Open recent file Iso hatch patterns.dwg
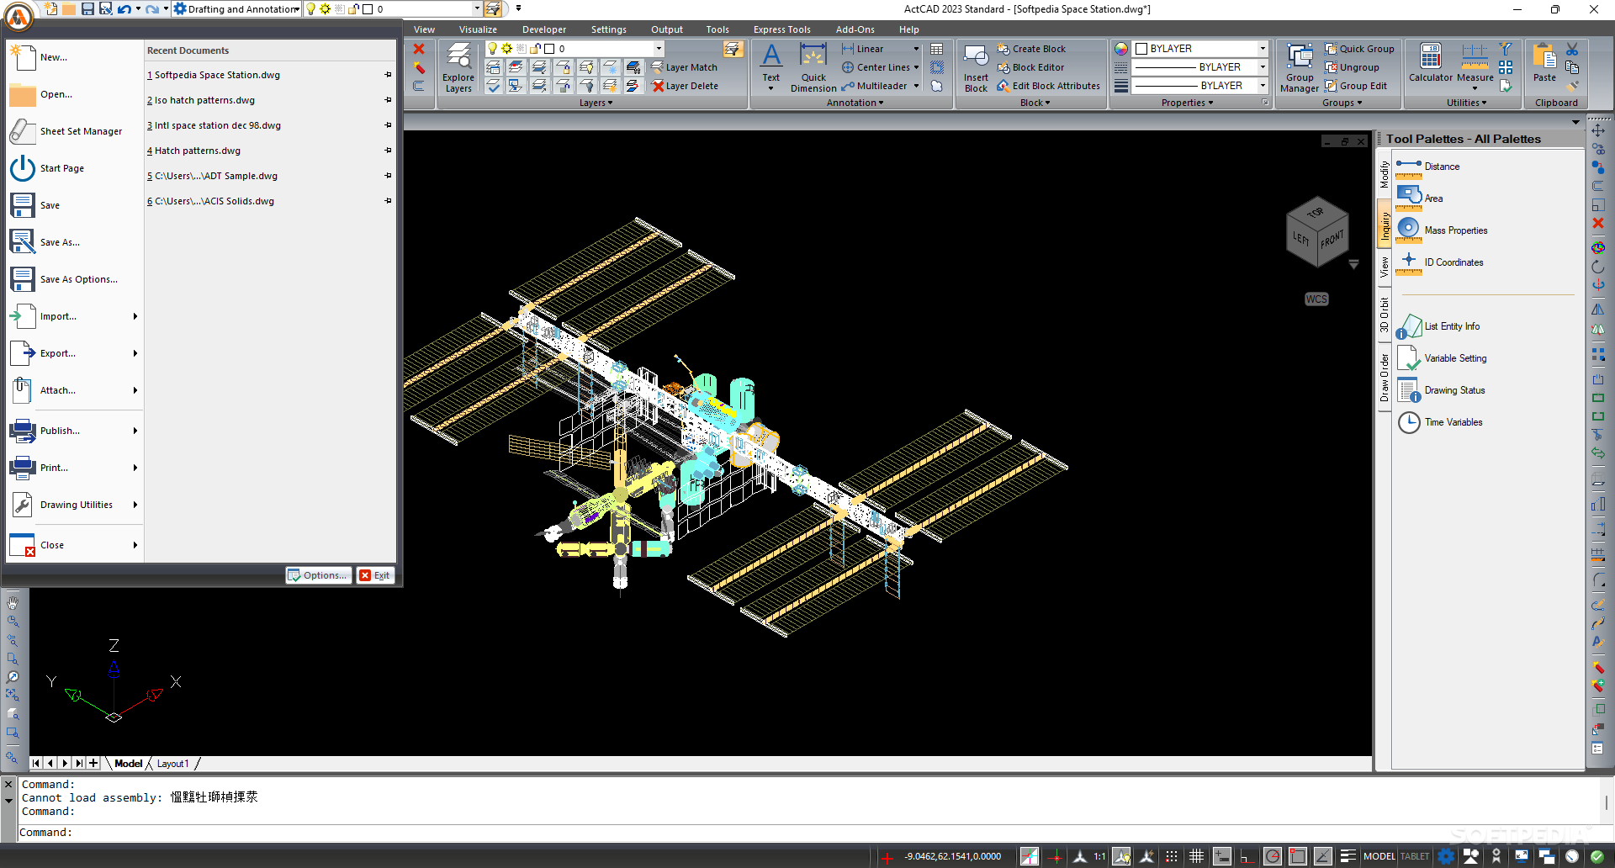Screen dimensions: 1615x868 (204, 100)
